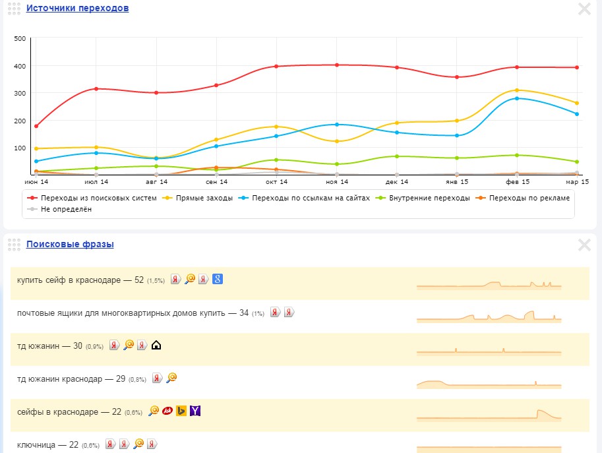This screenshot has height=453, width=602.
Task: Toggle Не определён legend series
Action: tap(59, 209)
